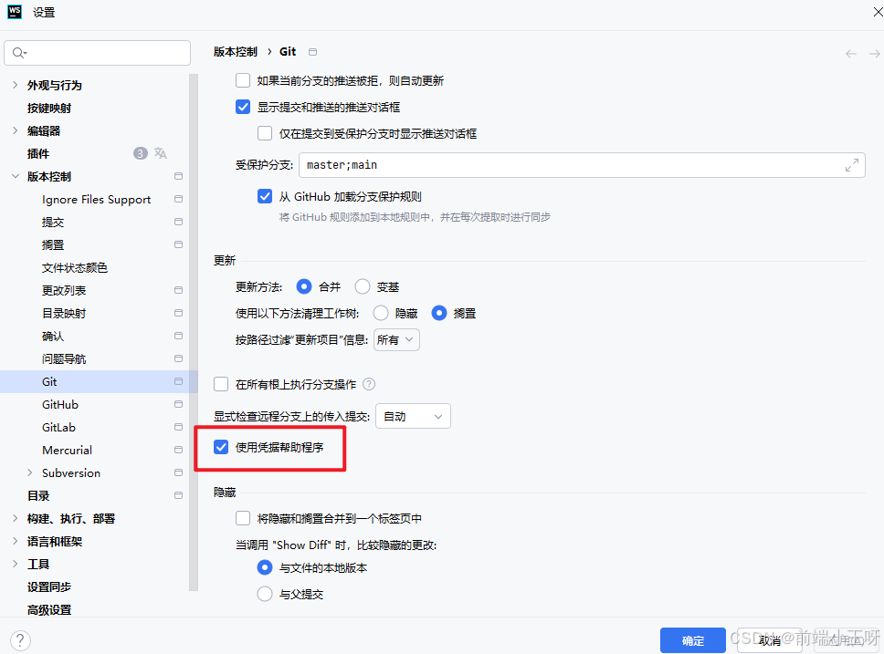The image size is (884, 654).
Task: Enable 如果当前分支的推送被拒，则自动更新 checkbox
Action: pos(243,80)
